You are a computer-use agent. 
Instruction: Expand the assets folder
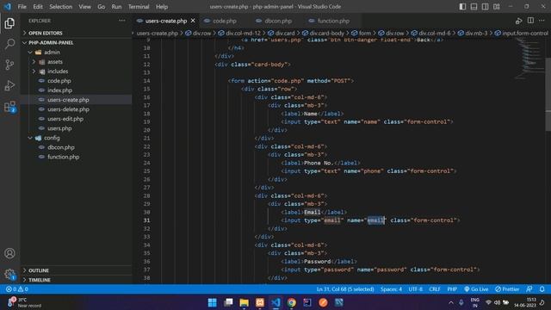click(x=77, y=61)
